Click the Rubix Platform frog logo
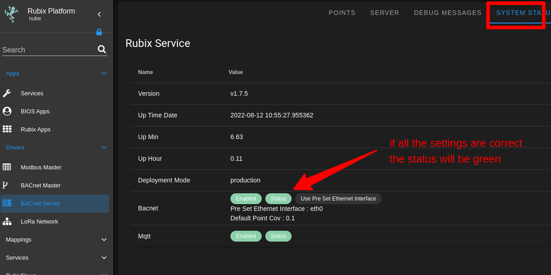551x275 pixels. [11, 14]
